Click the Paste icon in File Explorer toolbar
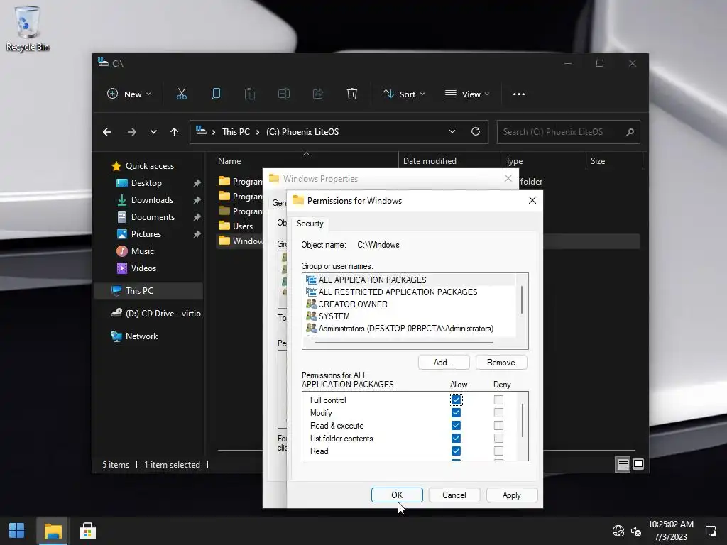This screenshot has height=545, width=727. (250, 94)
